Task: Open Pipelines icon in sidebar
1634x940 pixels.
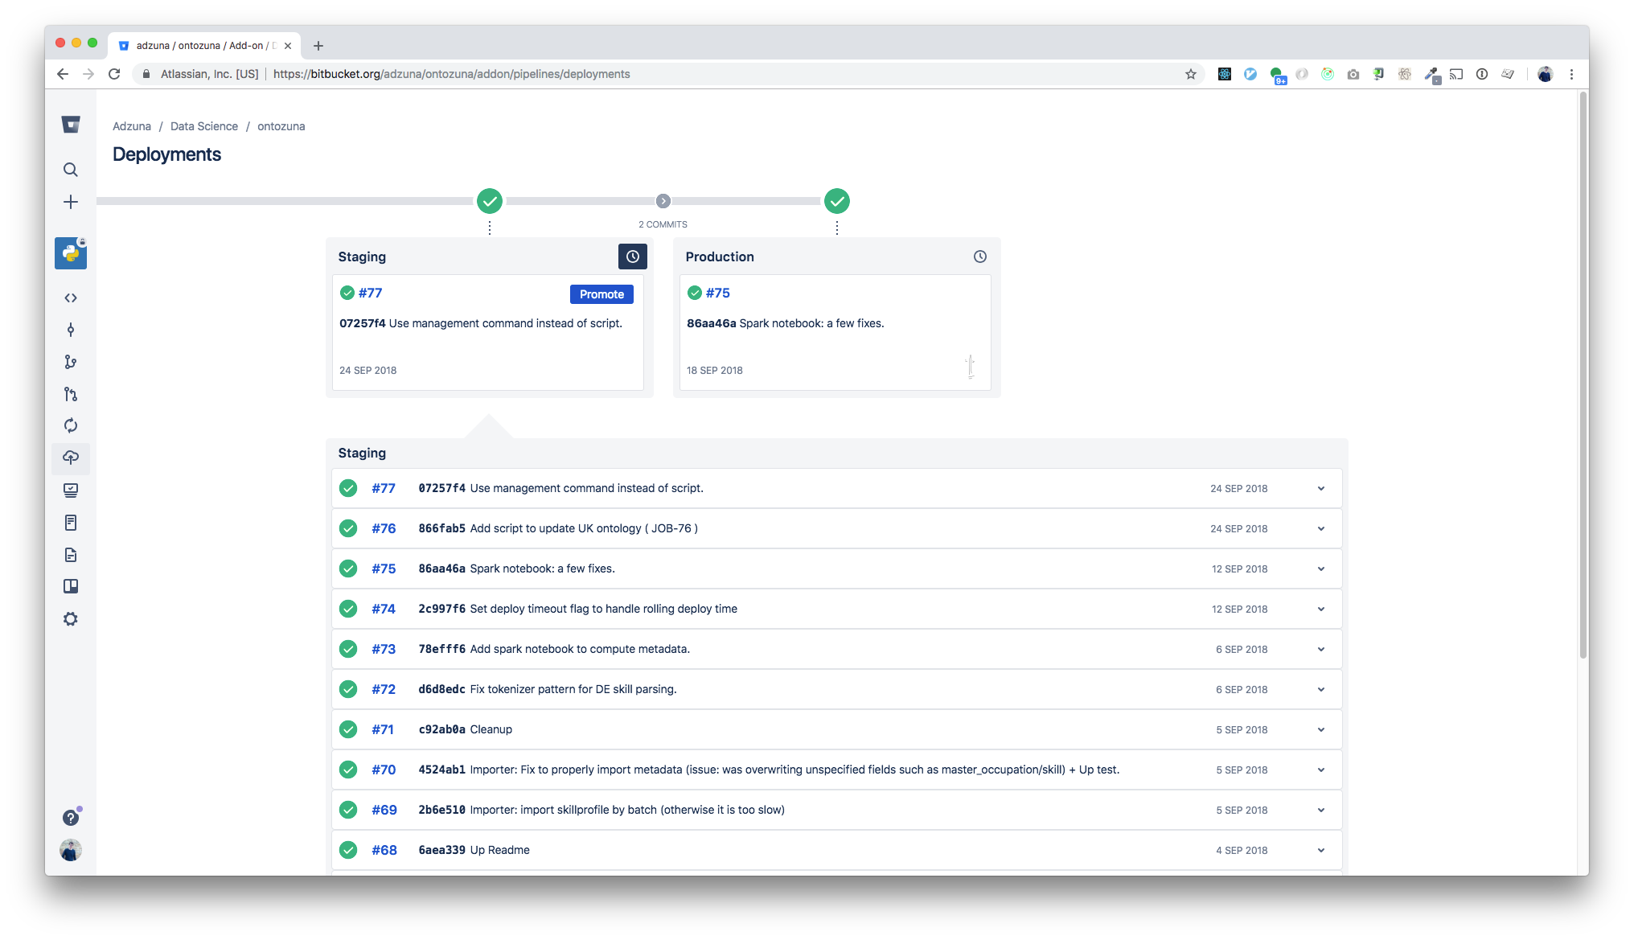Action: [71, 425]
